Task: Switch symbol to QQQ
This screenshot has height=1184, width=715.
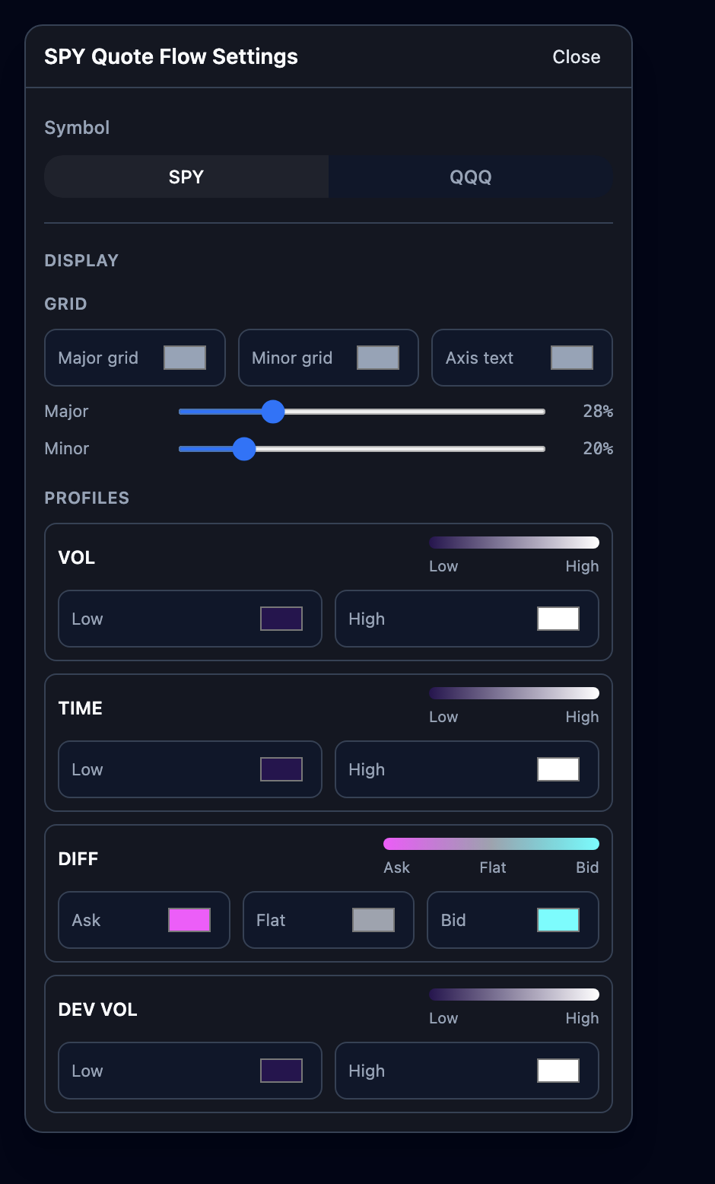Action: [x=471, y=177]
